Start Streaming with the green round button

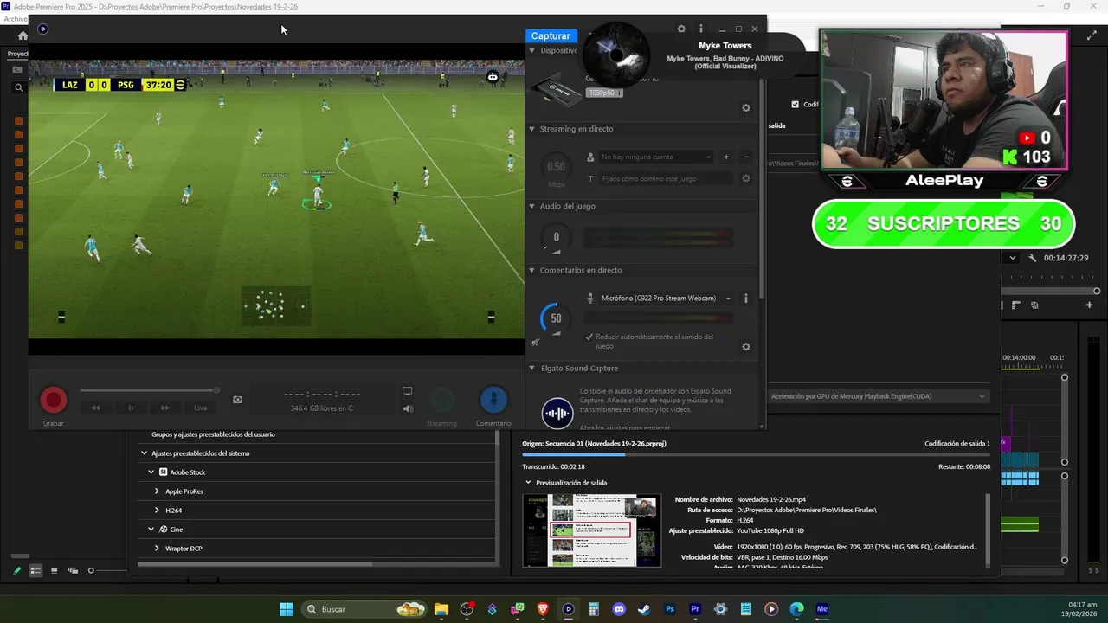coord(441,400)
